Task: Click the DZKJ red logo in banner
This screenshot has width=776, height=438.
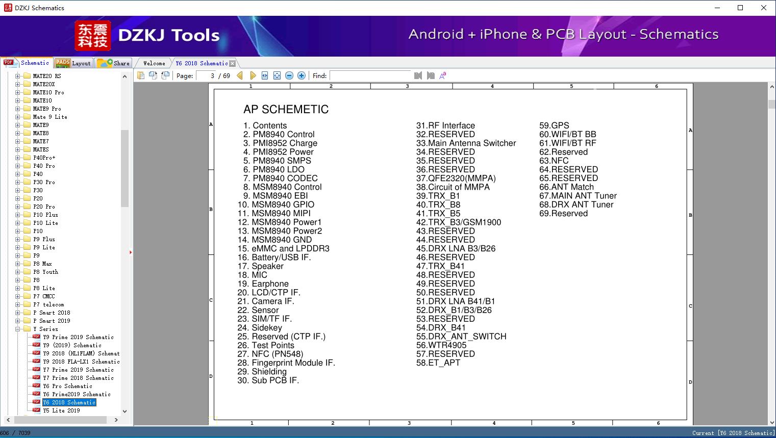Action: [93, 35]
